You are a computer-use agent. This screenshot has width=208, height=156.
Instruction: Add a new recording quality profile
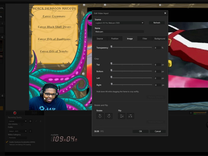coord(30,121)
